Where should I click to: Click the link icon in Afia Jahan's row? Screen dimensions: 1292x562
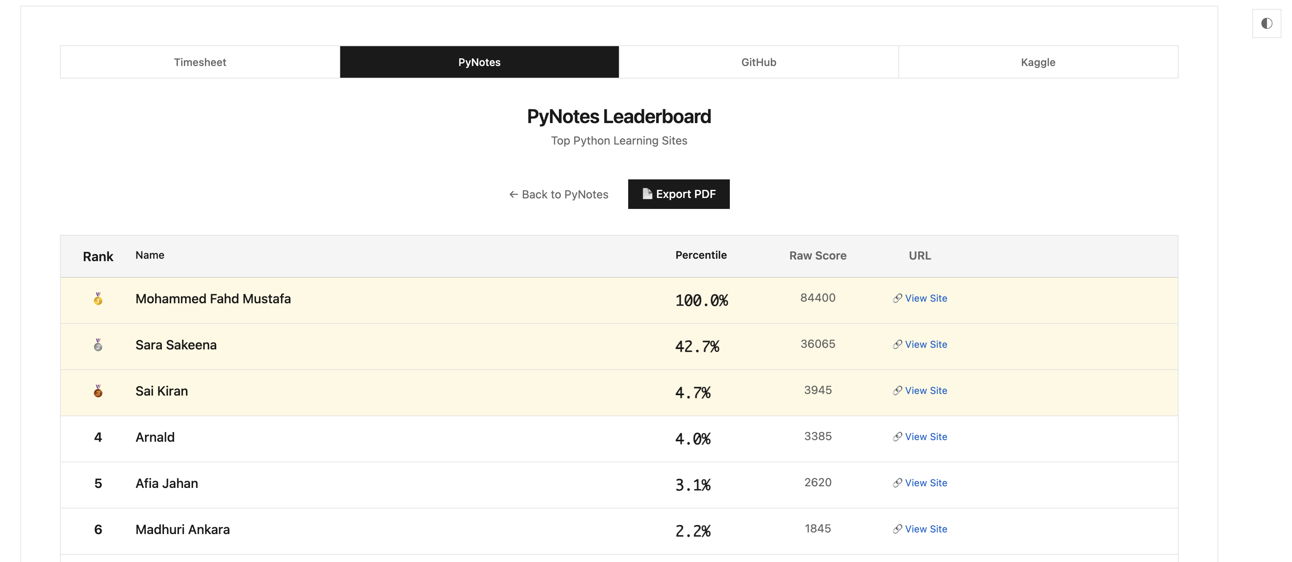tap(897, 483)
